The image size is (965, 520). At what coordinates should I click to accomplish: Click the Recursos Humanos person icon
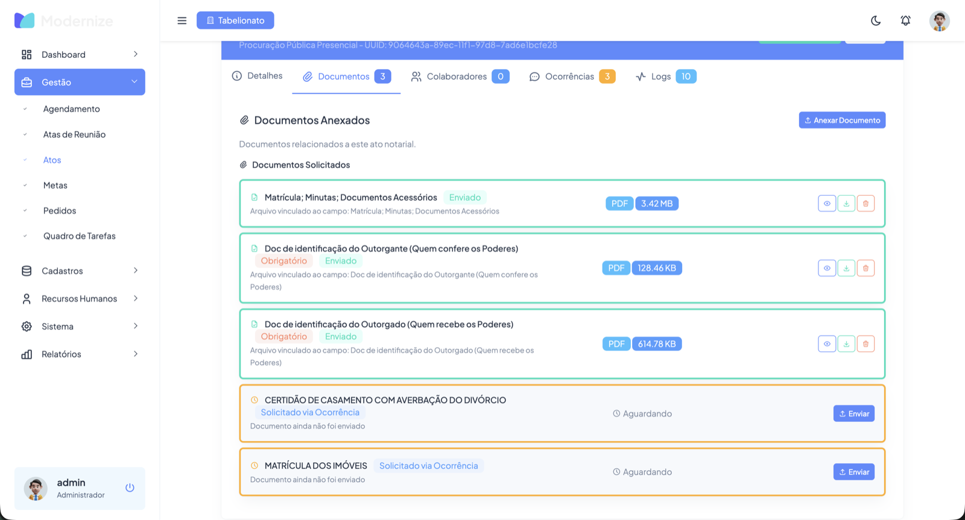(27, 298)
